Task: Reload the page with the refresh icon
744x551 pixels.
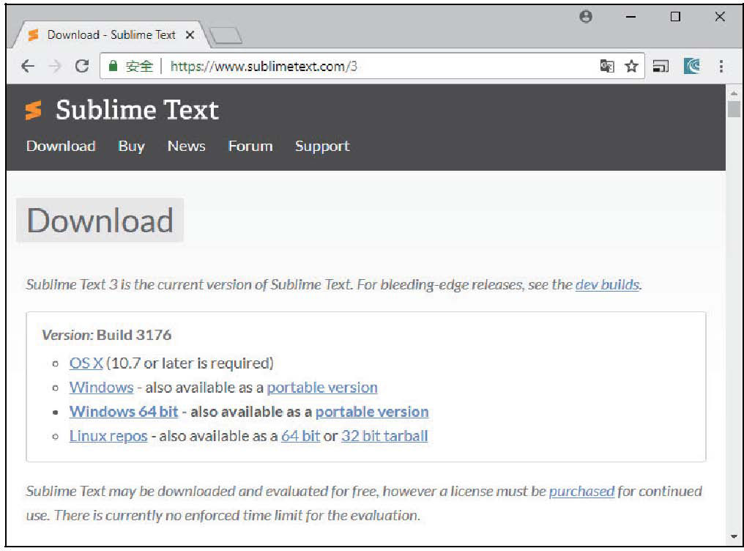Action: [82, 66]
